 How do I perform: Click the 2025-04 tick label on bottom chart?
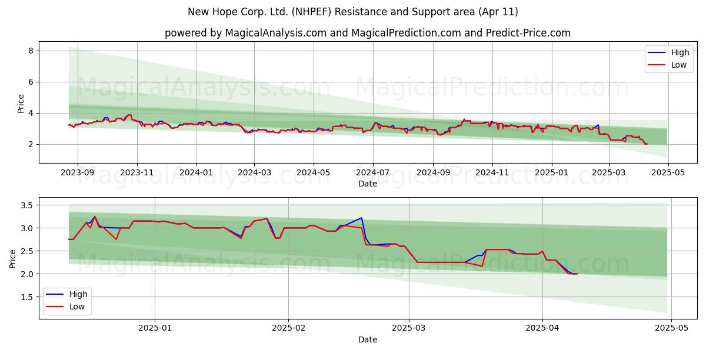542,328
